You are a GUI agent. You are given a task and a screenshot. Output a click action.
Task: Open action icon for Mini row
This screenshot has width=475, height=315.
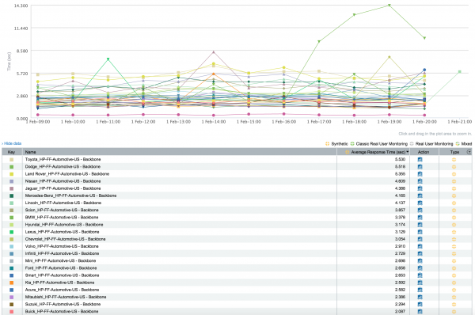(420, 260)
